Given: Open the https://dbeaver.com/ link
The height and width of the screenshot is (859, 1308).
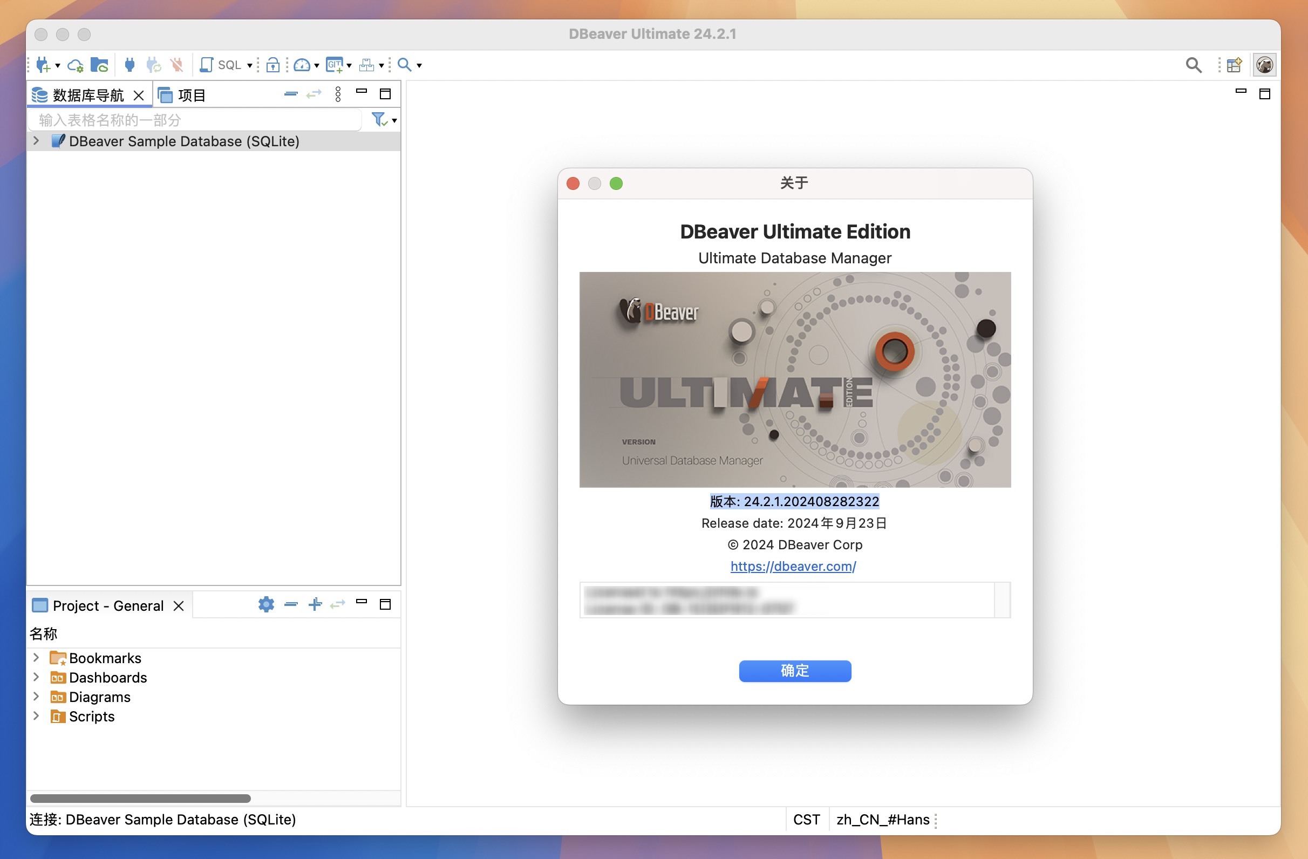Looking at the screenshot, I should tap(793, 566).
